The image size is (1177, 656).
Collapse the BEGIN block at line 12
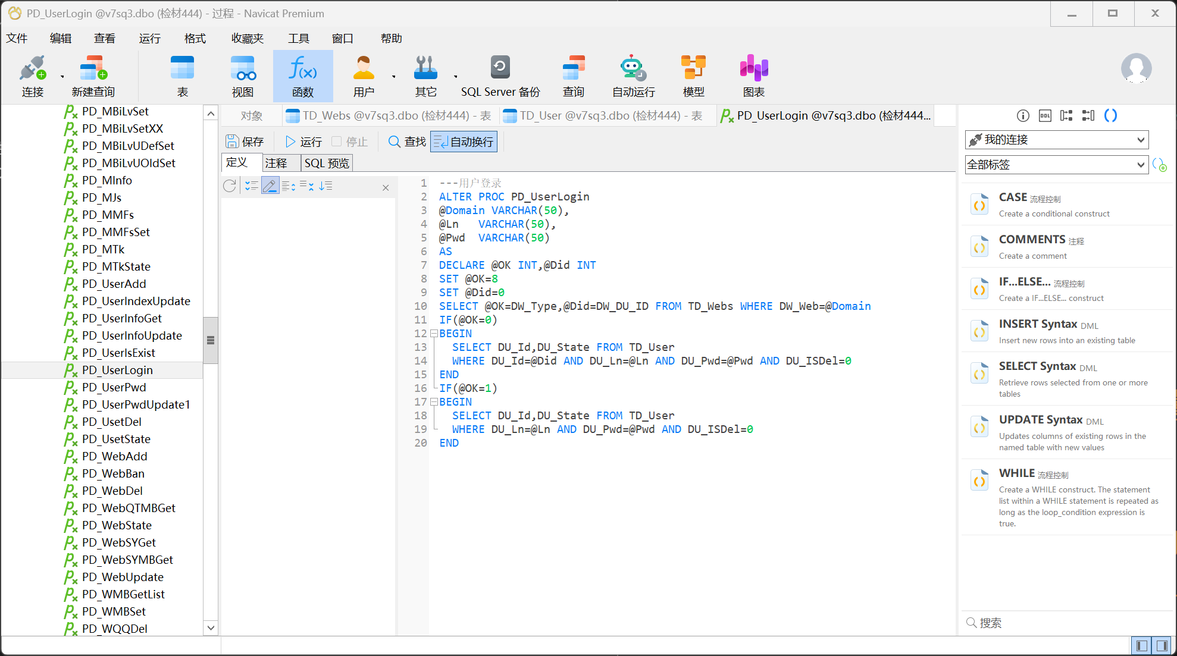434,334
